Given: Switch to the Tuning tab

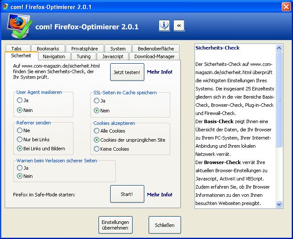Looking at the screenshot, I should 83,56.
